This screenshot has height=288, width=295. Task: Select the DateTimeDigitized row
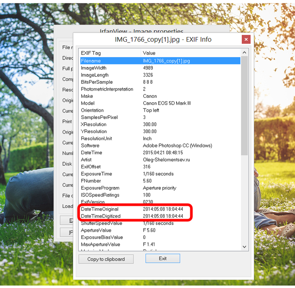tap(160, 216)
